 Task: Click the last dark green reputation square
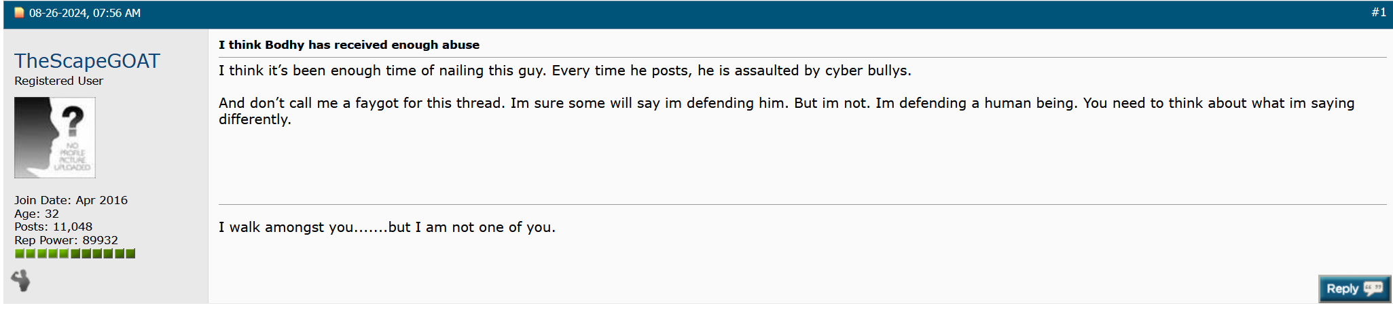click(130, 254)
